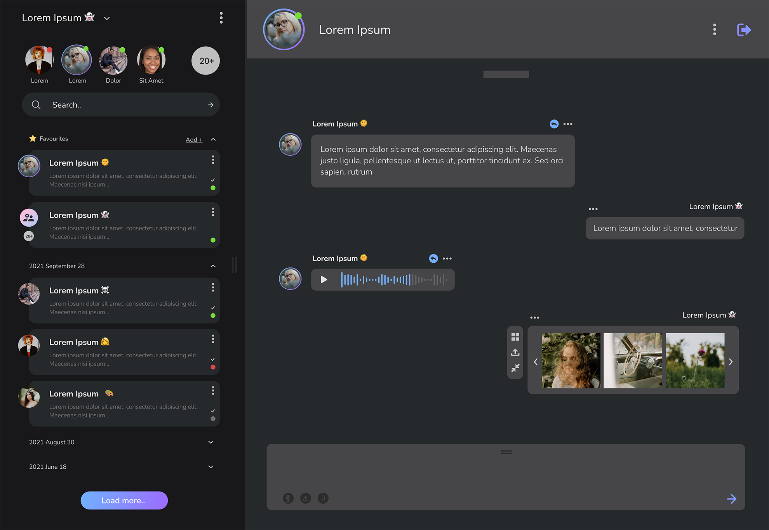Click the microphone icon in message box
769x530 pixels.
[x=288, y=498]
